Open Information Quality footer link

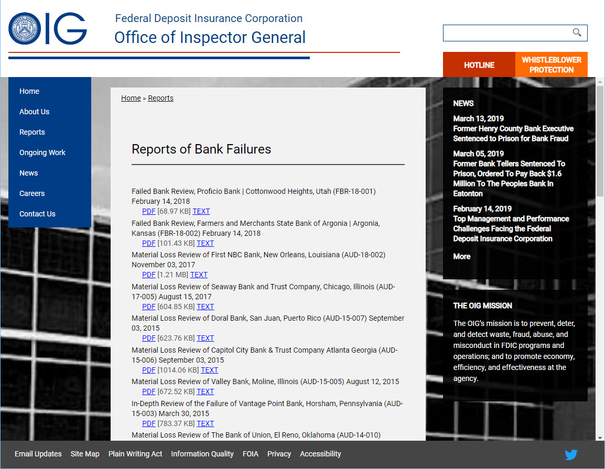pyautogui.click(x=202, y=454)
